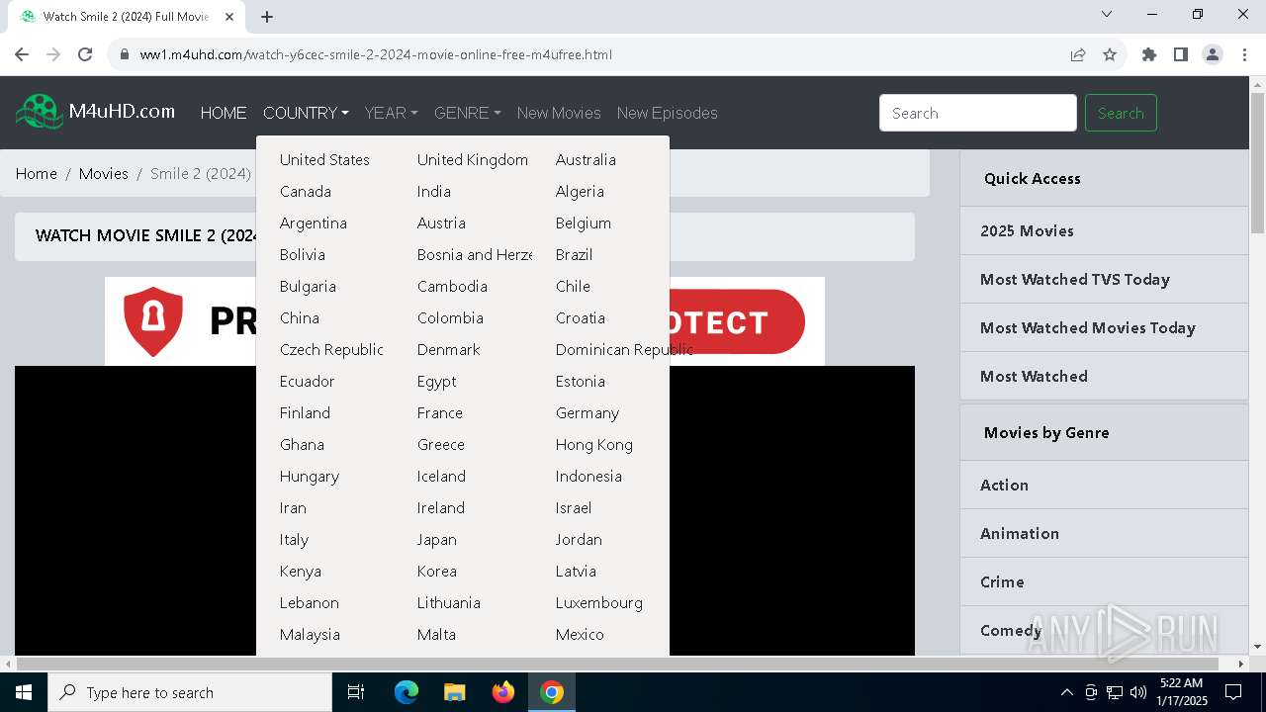1266x712 pixels.
Task: Select United States in country list
Action: 324,159
